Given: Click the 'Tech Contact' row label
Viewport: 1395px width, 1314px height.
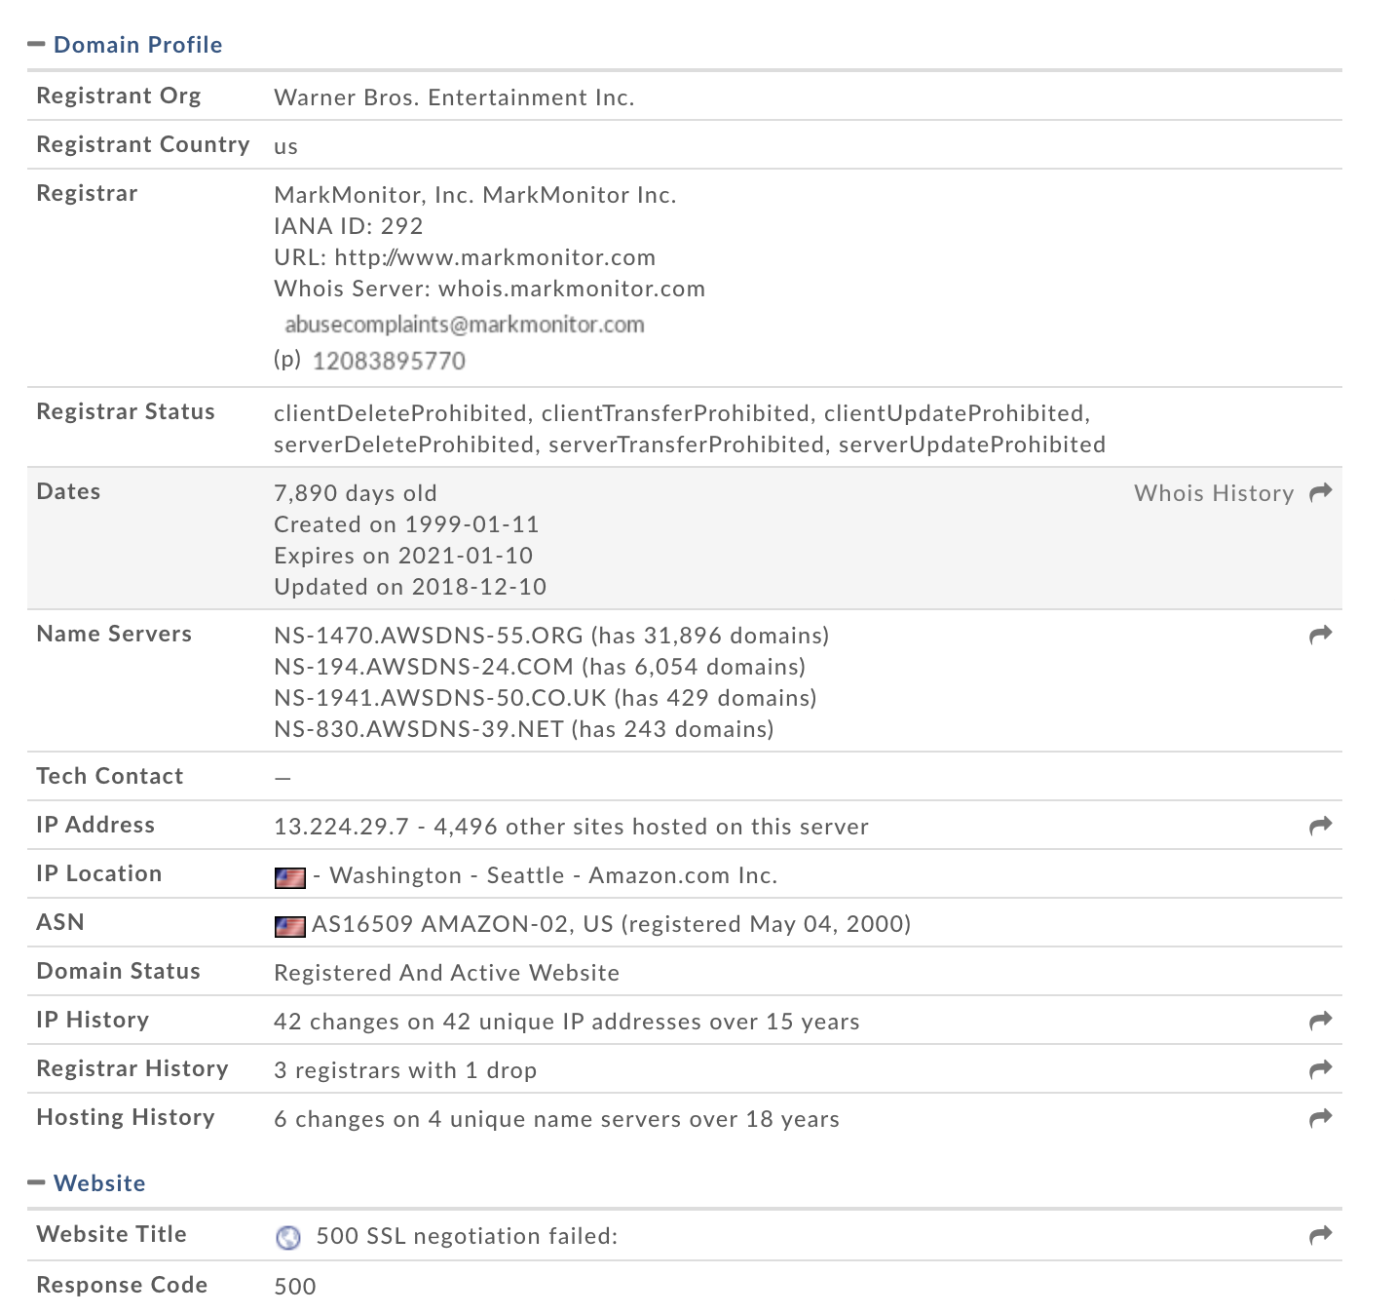Looking at the screenshot, I should click(110, 776).
